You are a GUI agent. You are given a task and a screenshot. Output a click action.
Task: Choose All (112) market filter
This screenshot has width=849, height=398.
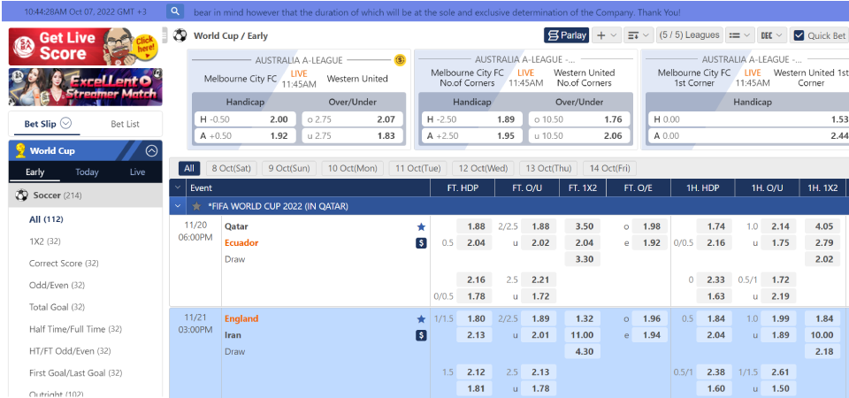46,219
